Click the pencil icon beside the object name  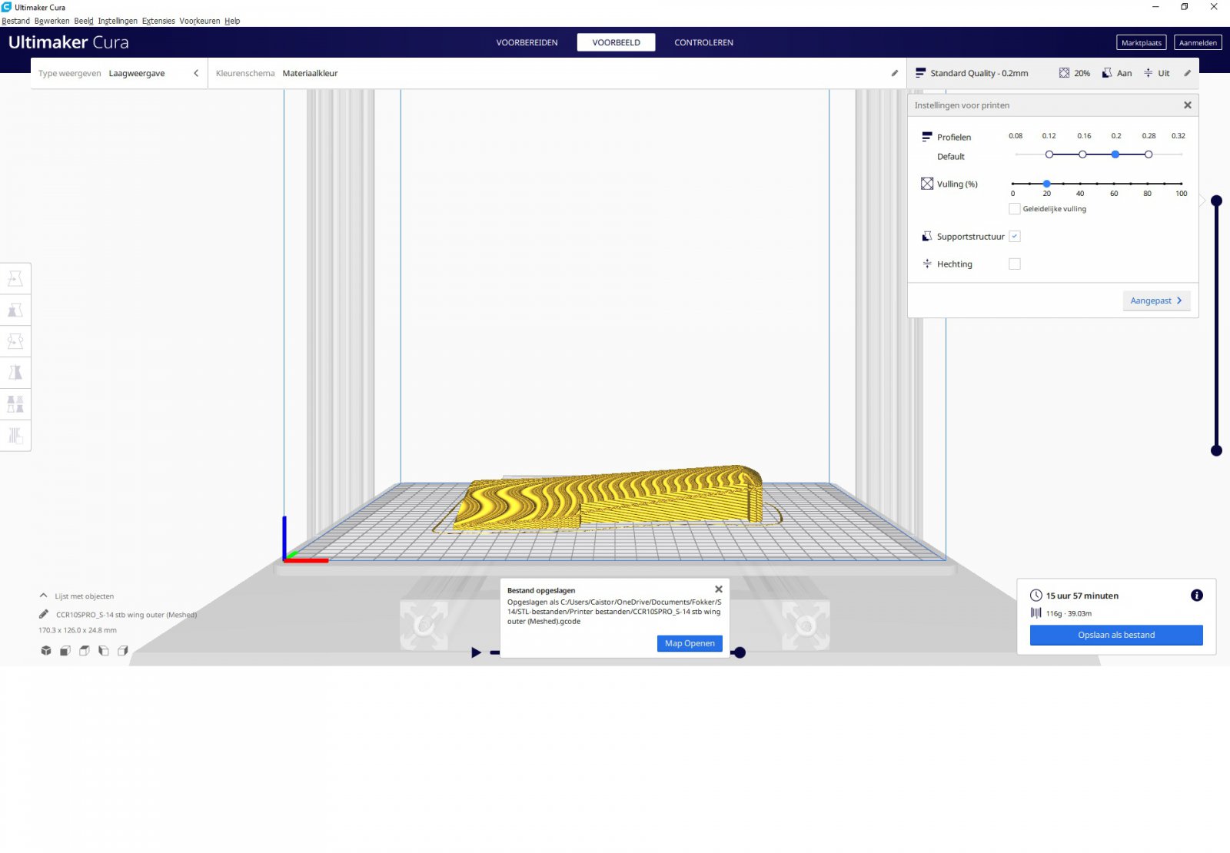44,614
